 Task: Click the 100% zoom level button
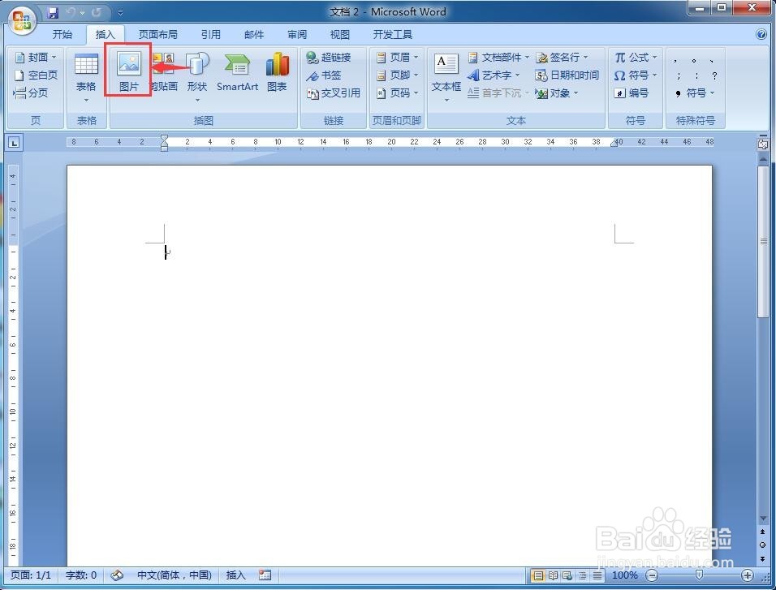[624, 575]
